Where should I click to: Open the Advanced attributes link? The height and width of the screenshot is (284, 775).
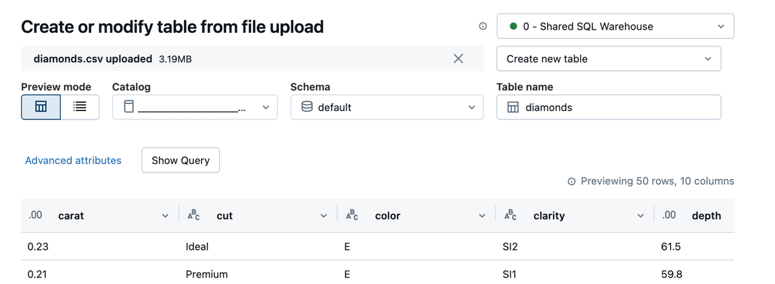(x=73, y=161)
